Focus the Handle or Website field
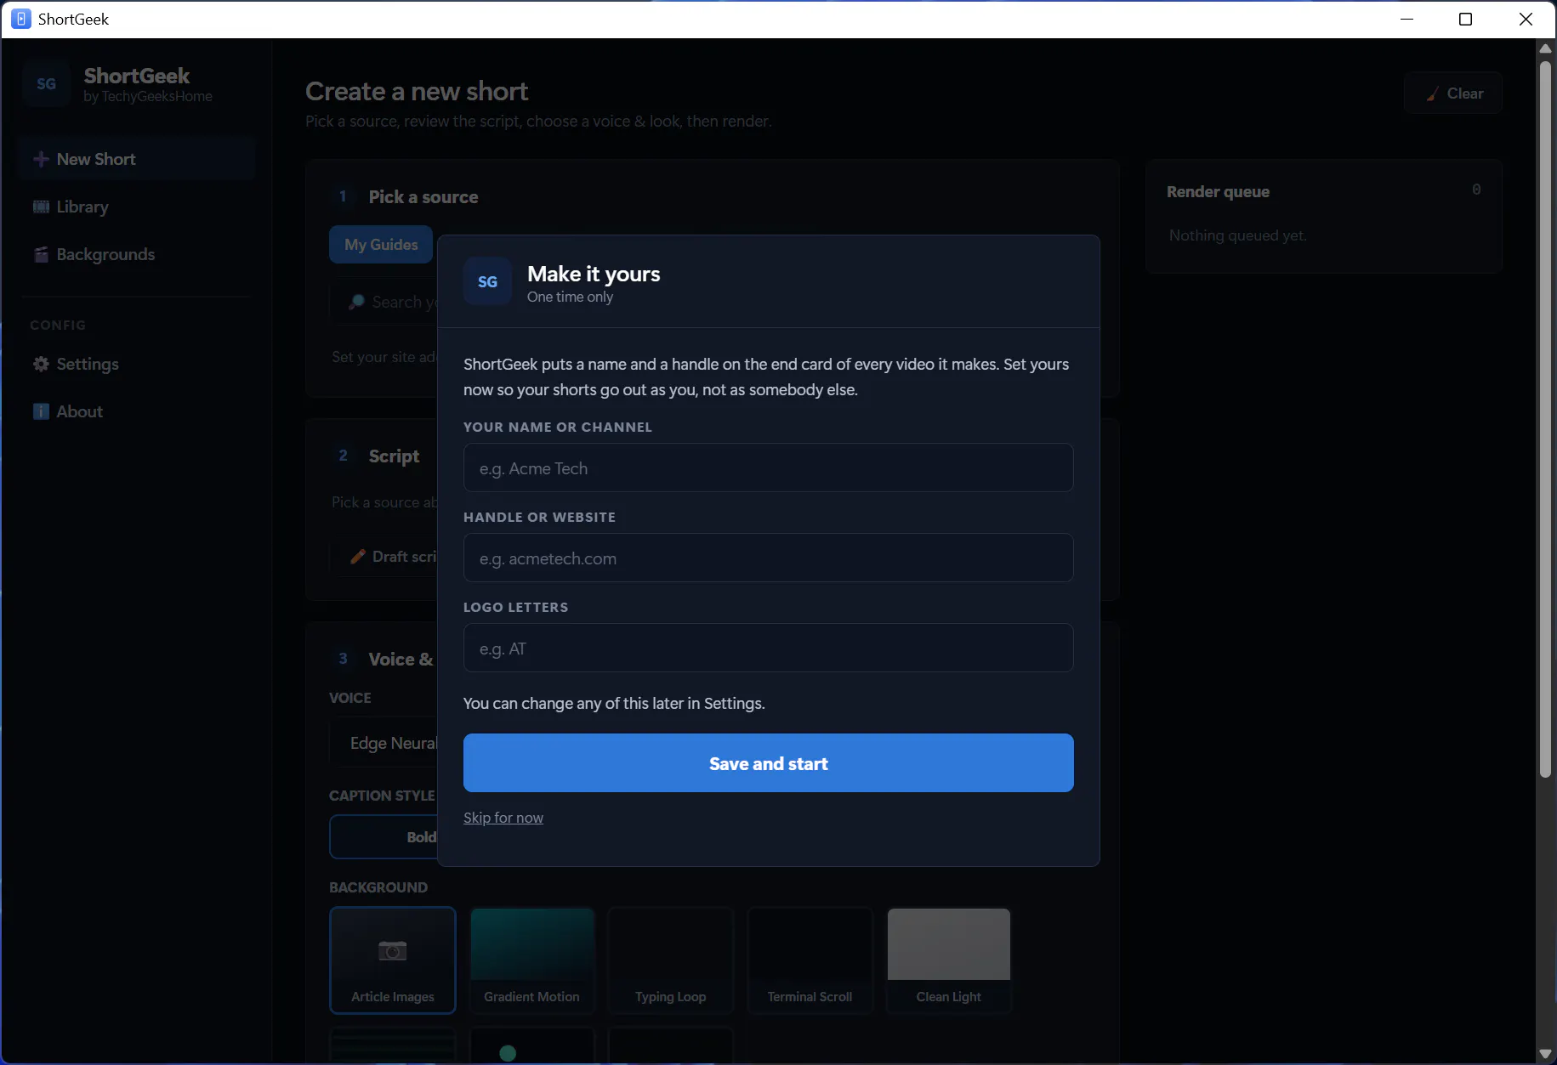The width and height of the screenshot is (1557, 1065). click(x=768, y=558)
